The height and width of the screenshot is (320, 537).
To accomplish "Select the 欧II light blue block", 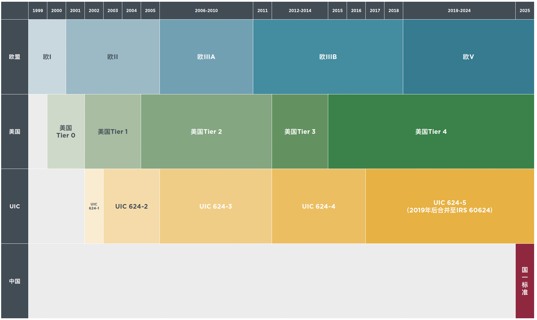I will [x=112, y=57].
